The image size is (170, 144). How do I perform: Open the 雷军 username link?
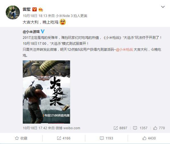(27, 9)
